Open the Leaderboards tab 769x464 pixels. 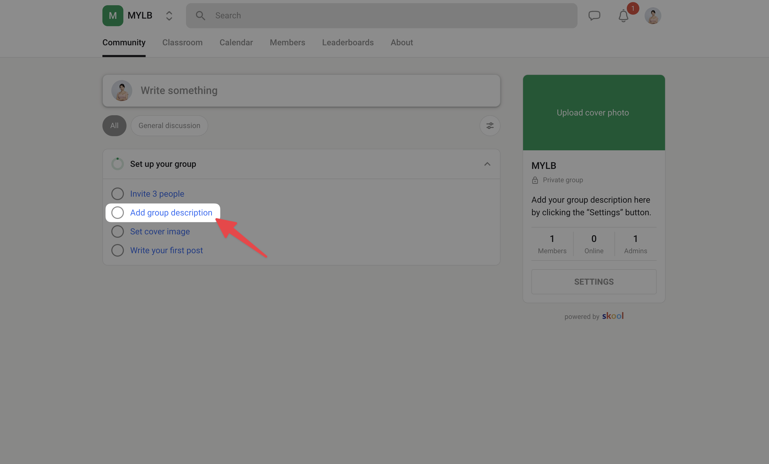pos(348,42)
